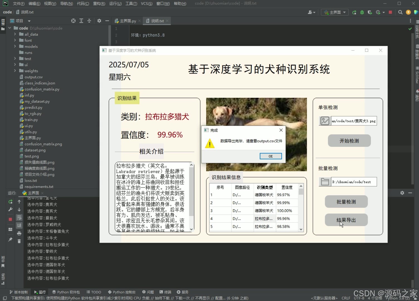Expand the weights folder in tree
This screenshot has height=301, width=419.
pyautogui.click(x=16, y=71)
